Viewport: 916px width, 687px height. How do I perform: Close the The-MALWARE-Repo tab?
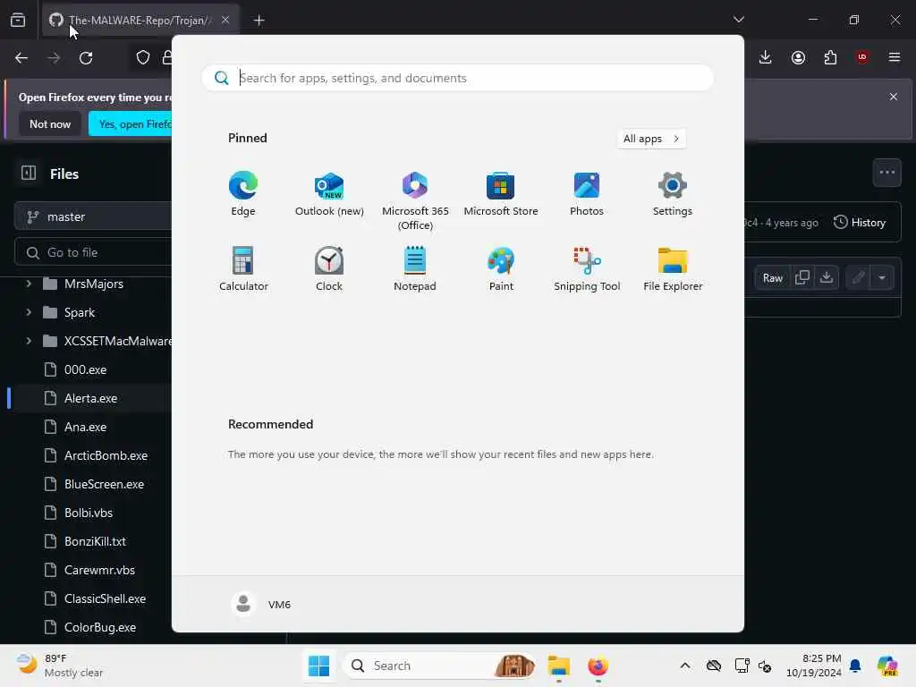pos(225,21)
